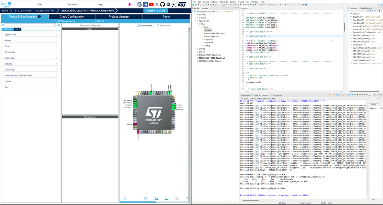The image size is (383, 205).
Task: Fit the chip pinout to the view
Action: pyautogui.click(x=135, y=198)
